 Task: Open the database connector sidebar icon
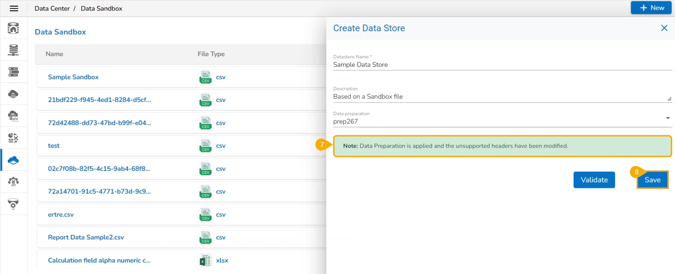13,50
